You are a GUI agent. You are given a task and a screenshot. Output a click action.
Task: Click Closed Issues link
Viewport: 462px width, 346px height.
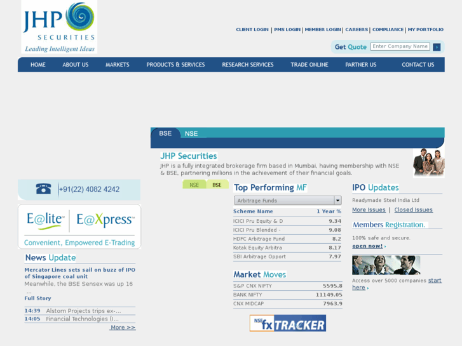(413, 210)
